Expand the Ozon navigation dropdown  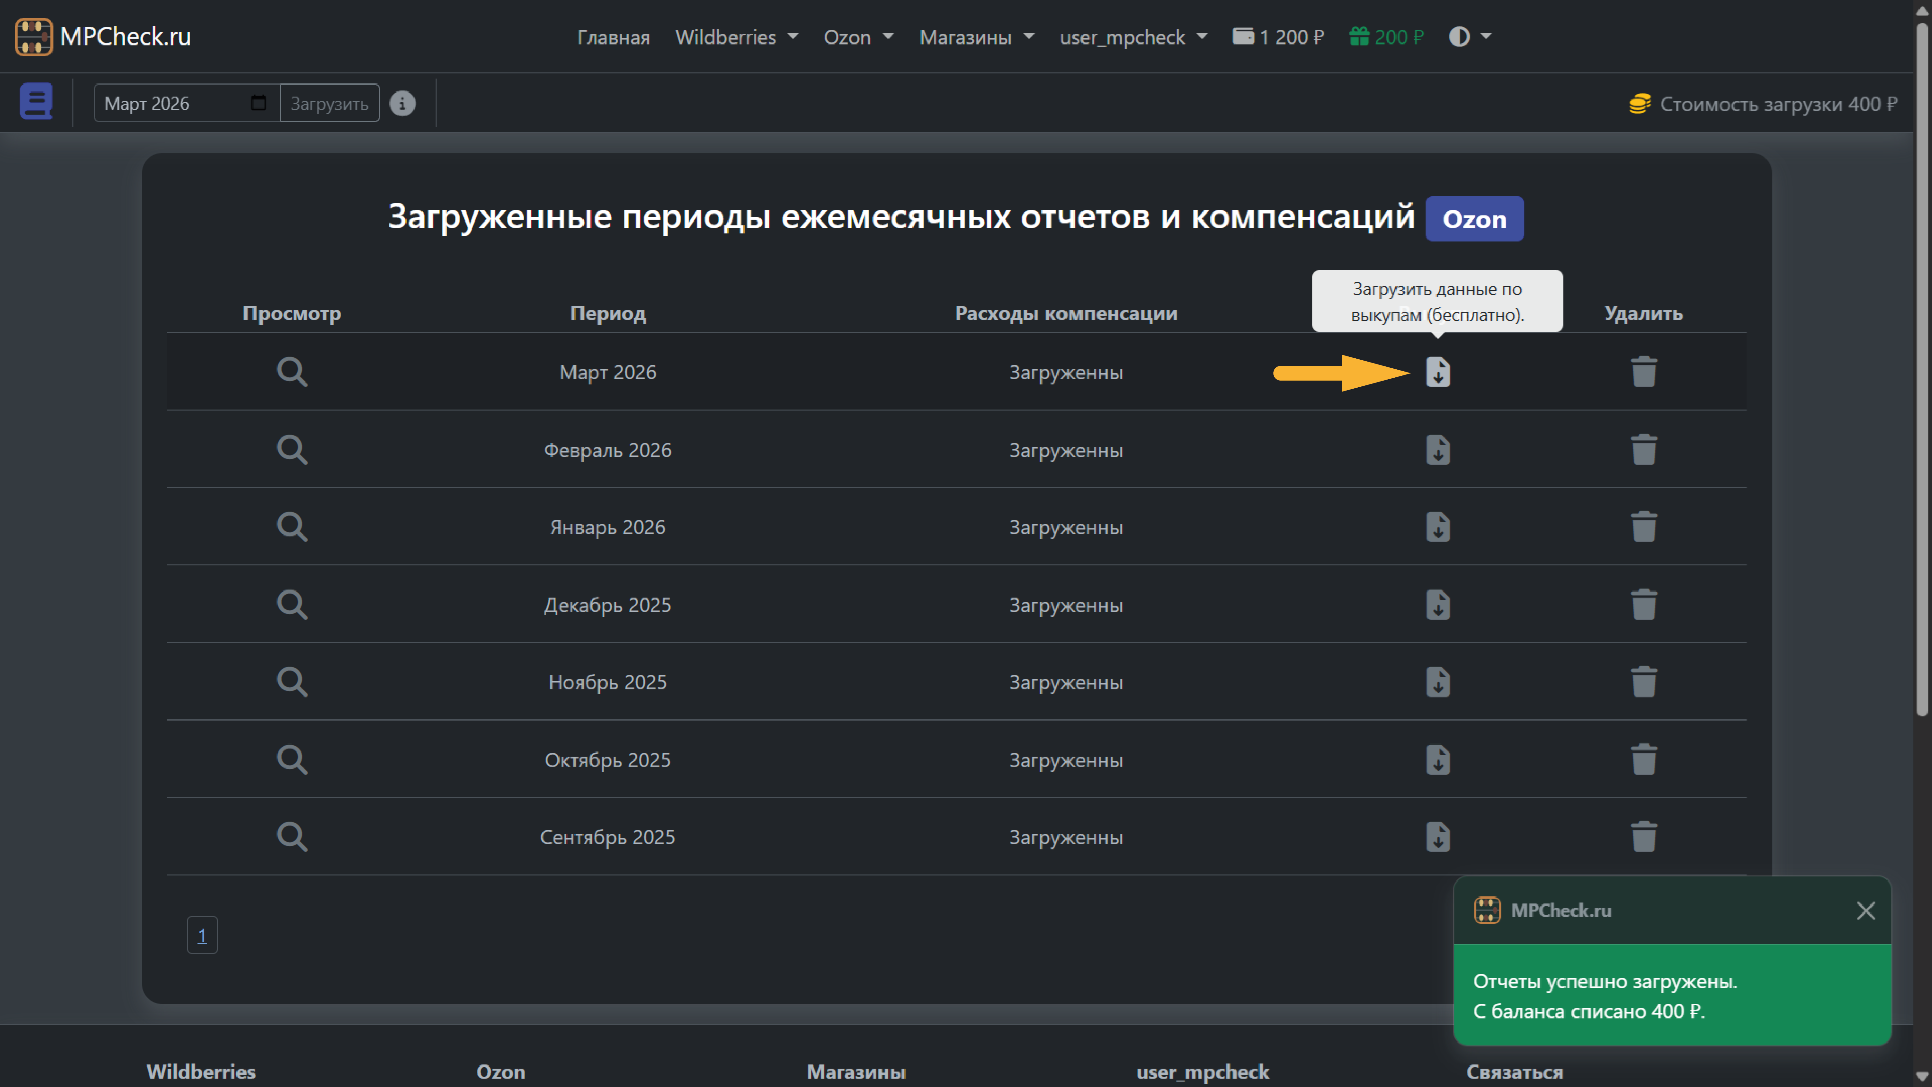coord(858,37)
